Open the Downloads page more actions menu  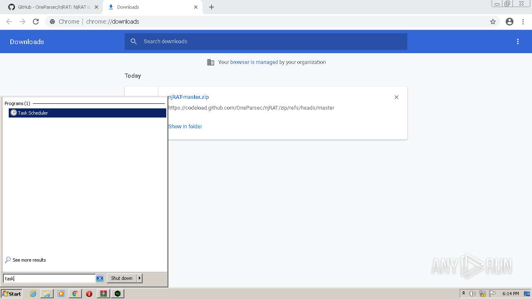click(518, 42)
